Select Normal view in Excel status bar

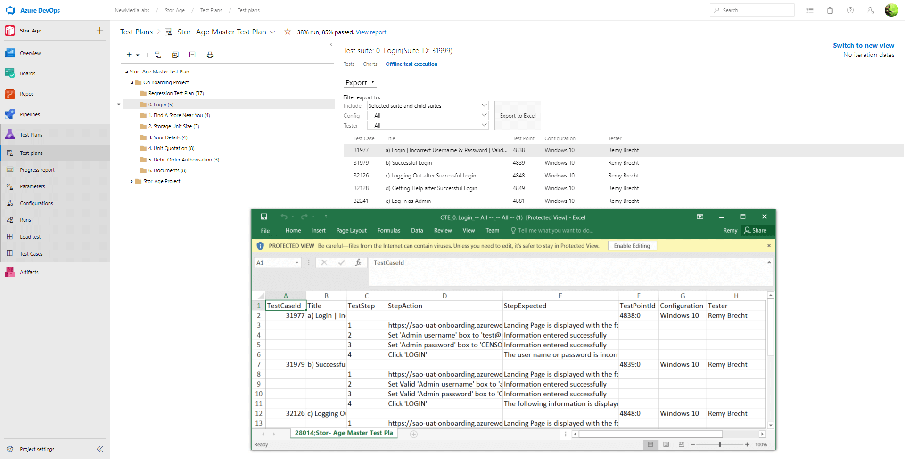point(650,444)
